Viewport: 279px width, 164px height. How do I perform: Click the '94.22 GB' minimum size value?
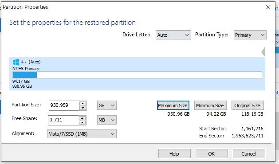coord(216,114)
